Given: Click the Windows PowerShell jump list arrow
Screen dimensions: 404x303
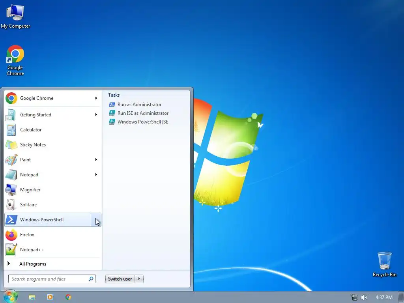Looking at the screenshot, I should point(96,220).
